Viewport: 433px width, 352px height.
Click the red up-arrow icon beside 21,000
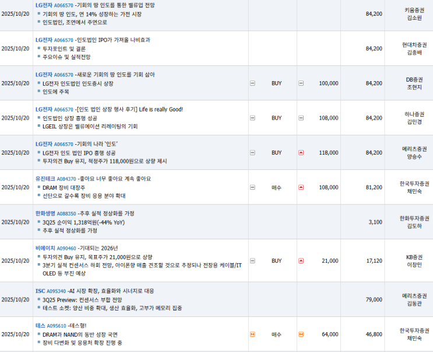(x=301, y=261)
